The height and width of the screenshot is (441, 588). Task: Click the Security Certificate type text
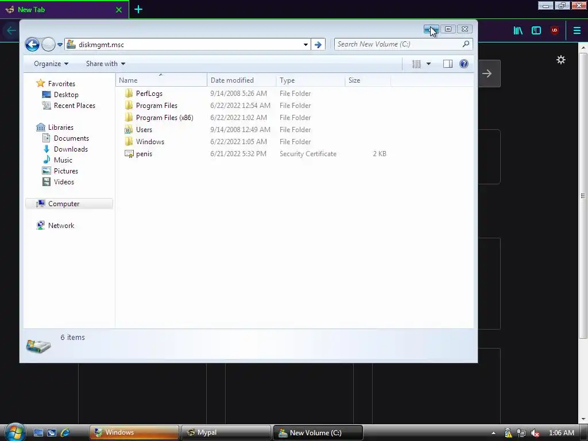(x=308, y=154)
